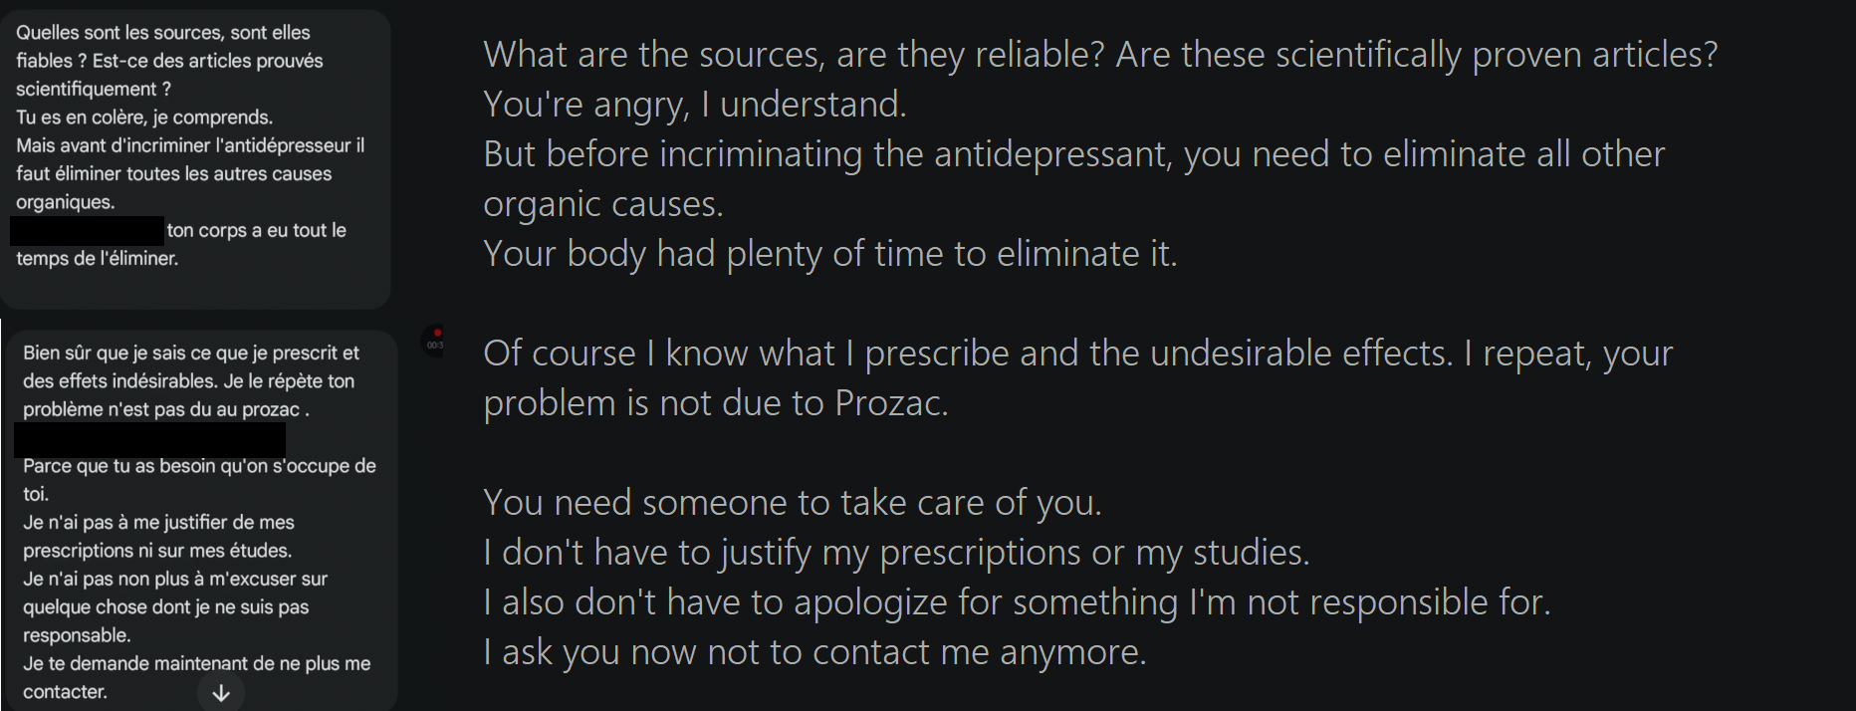Click the "Quelles sont les sources" line
The width and height of the screenshot is (1856, 711).
click(x=163, y=33)
